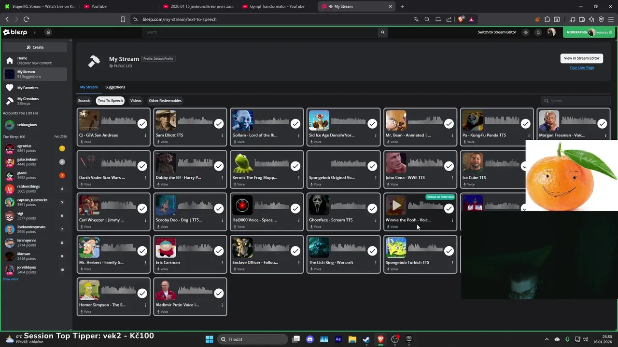618x347 pixels.
Task: Go to Home in sidebar
Action: click(x=35, y=61)
